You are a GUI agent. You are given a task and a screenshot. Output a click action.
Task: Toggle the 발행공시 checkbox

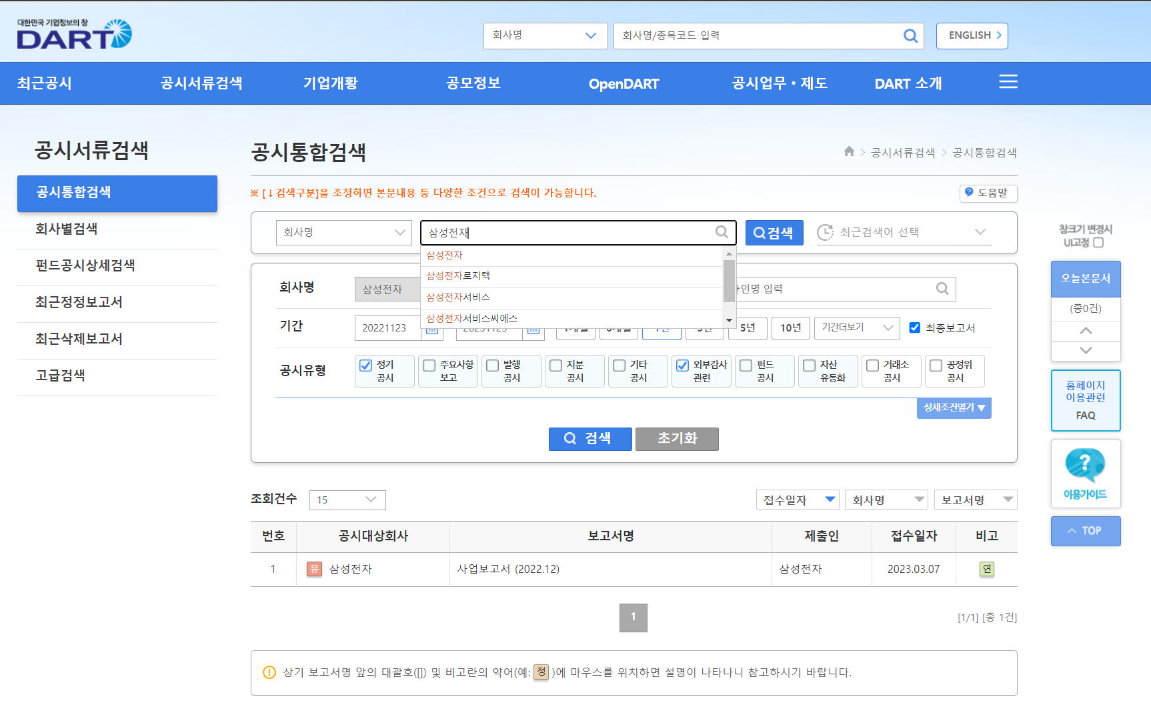coord(493,366)
